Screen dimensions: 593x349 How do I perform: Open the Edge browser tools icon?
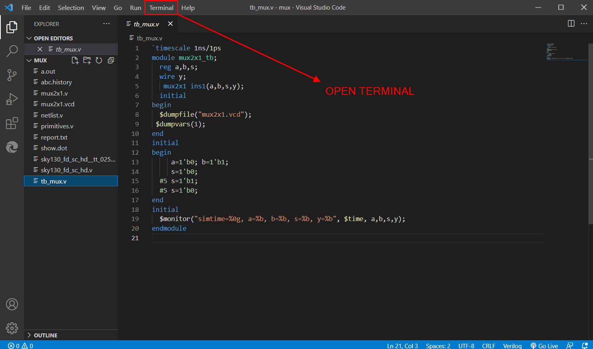[12, 147]
